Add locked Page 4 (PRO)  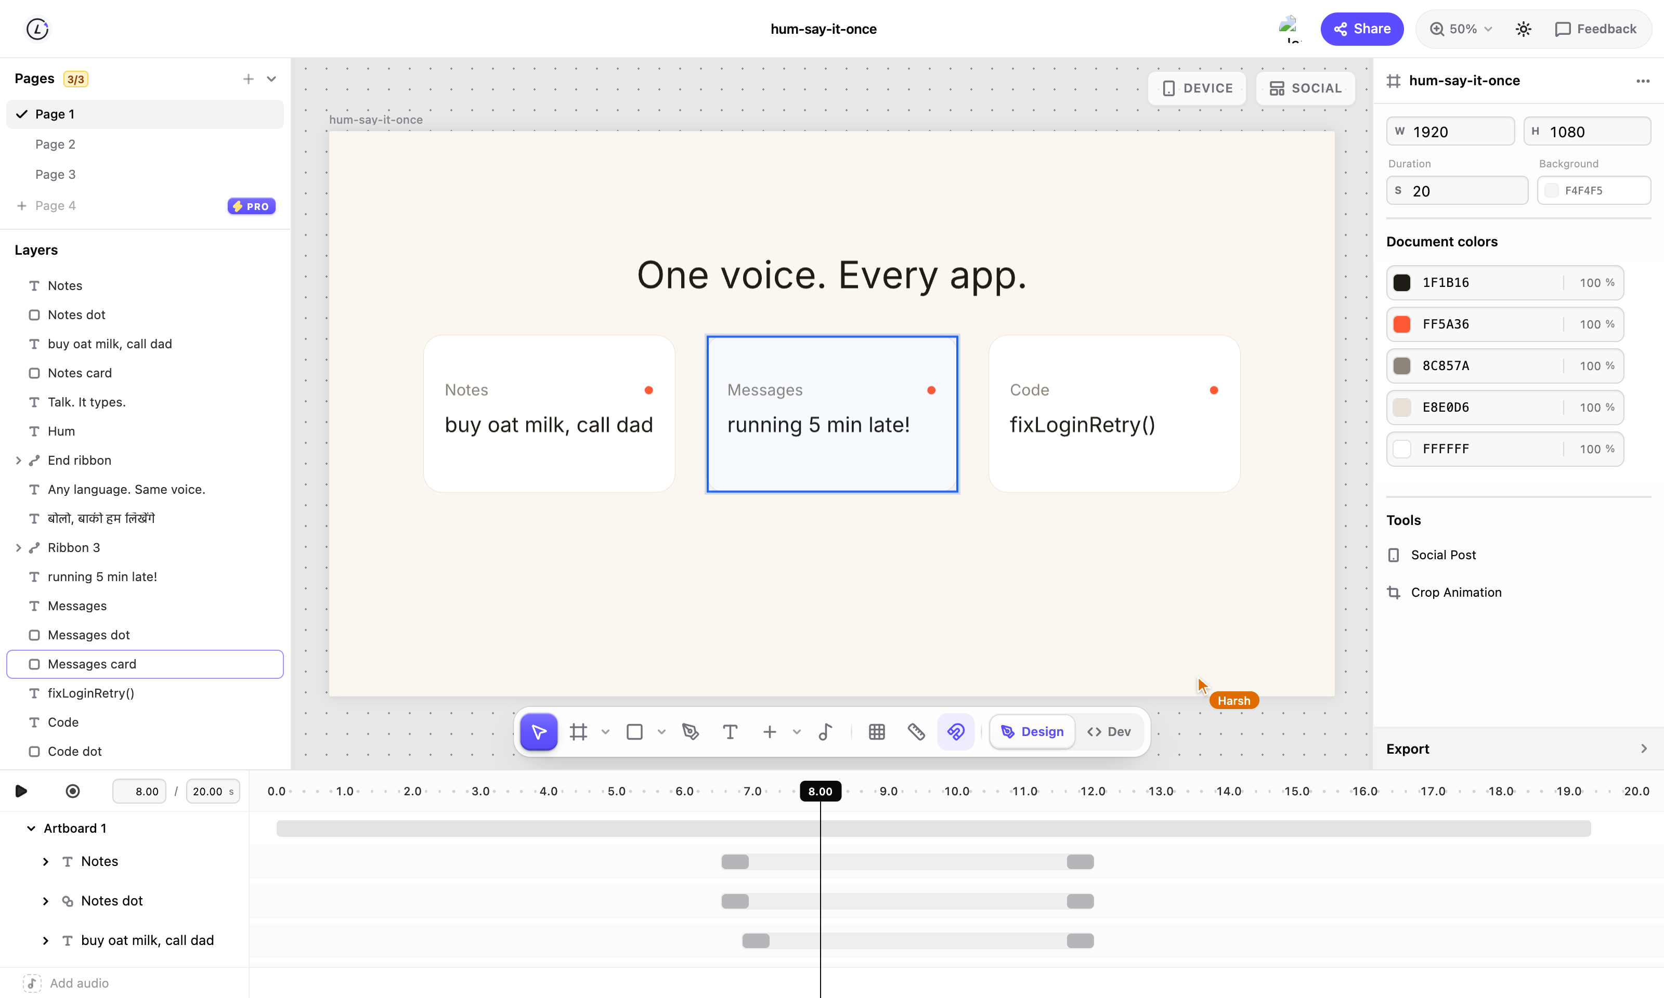tap(145, 206)
